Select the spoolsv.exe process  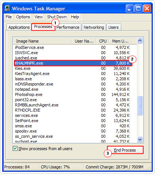tap(72, 131)
